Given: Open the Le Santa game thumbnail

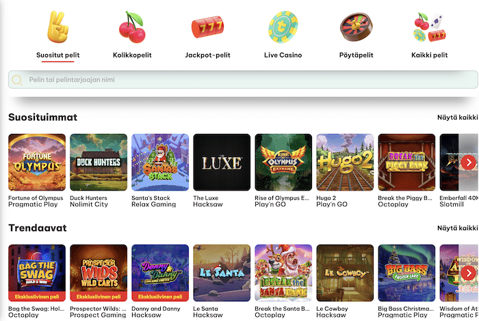Looking at the screenshot, I should 222,273.
